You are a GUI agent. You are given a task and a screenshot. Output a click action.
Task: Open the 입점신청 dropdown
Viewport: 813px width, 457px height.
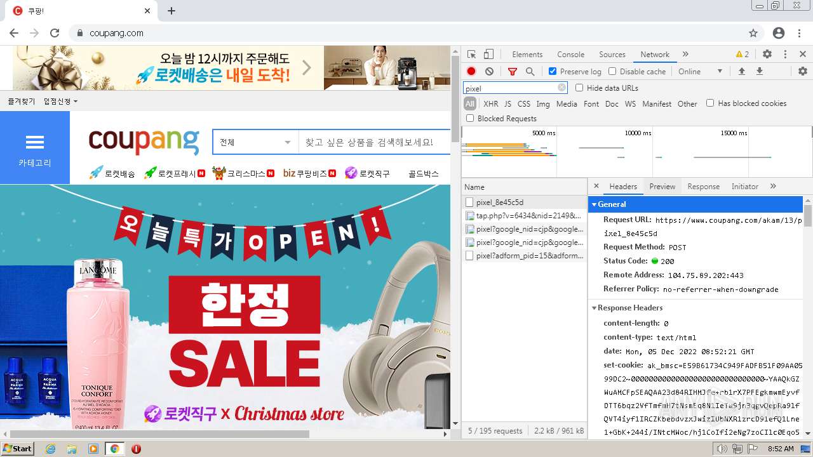[60, 102]
